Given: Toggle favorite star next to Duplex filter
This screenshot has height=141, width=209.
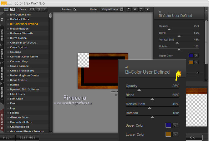Looking at the screenshot, I should (x=8, y=85).
